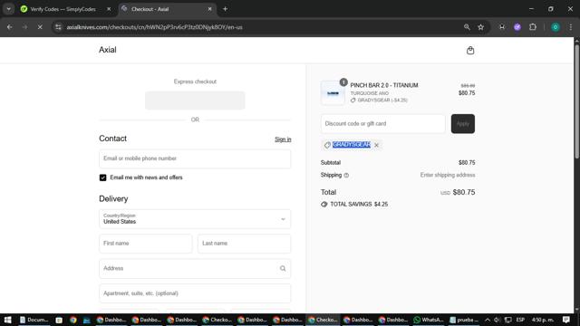Open the WhatsApp taskbar item
580x326 pixels.
[x=429, y=320]
